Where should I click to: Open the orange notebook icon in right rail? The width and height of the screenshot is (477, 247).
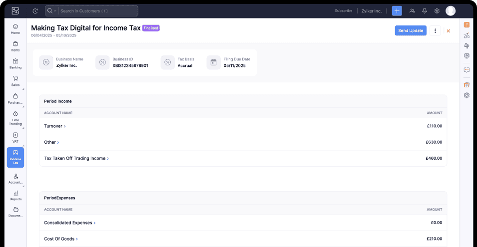click(x=467, y=85)
